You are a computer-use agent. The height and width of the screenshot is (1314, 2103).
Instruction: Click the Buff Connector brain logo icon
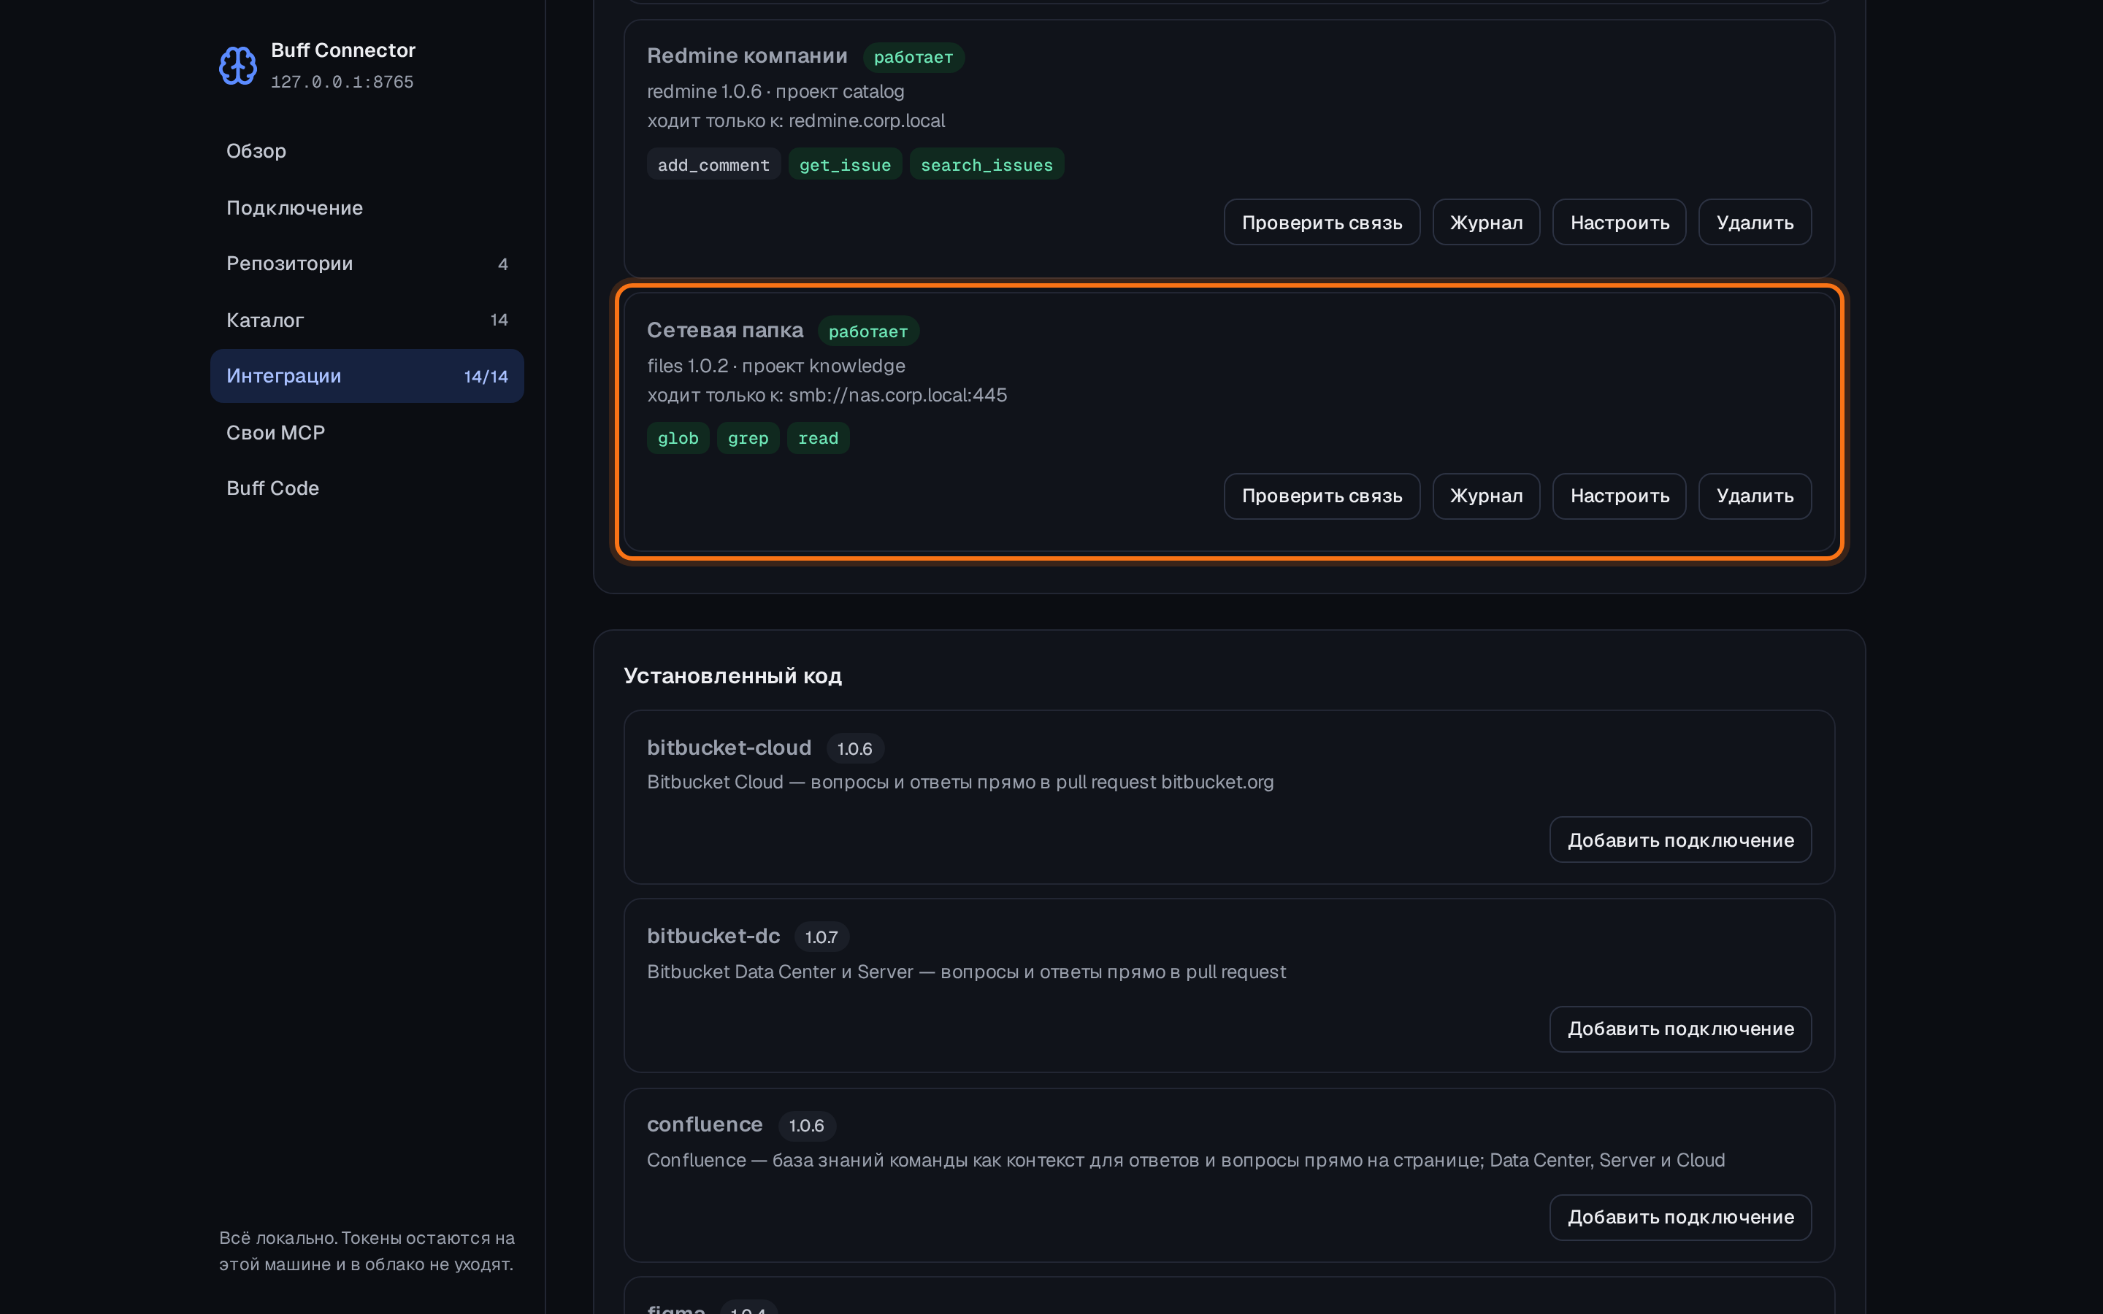pos(237,65)
